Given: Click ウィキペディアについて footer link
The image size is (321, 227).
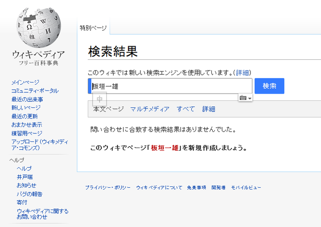Looking at the screenshot, I should coord(159,187).
